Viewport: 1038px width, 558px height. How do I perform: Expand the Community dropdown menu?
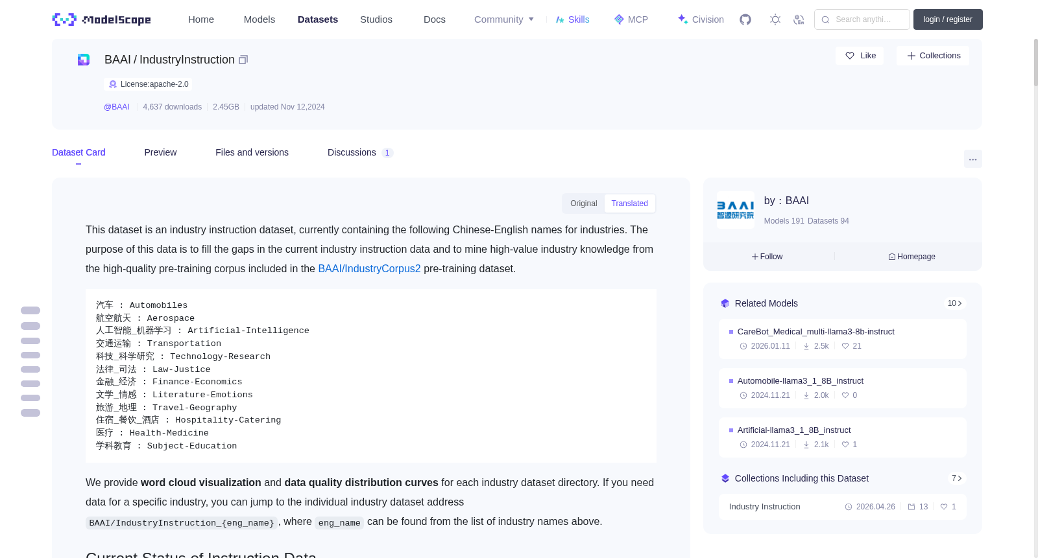(x=504, y=19)
